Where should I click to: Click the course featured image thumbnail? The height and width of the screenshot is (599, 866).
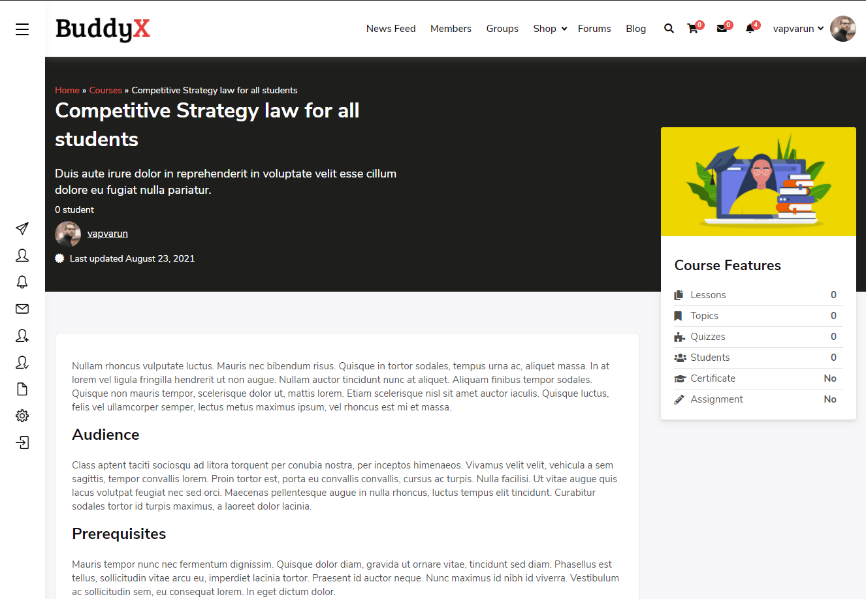pos(758,181)
